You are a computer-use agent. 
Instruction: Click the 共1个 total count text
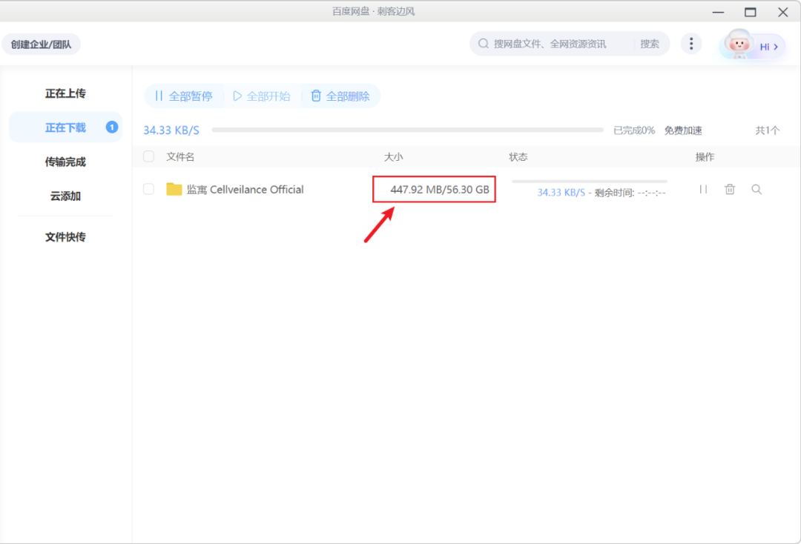point(768,130)
